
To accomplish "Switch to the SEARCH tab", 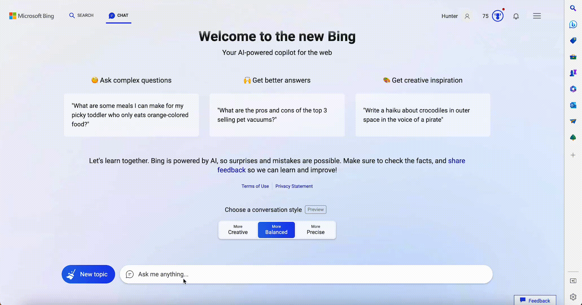I will [x=81, y=16].
